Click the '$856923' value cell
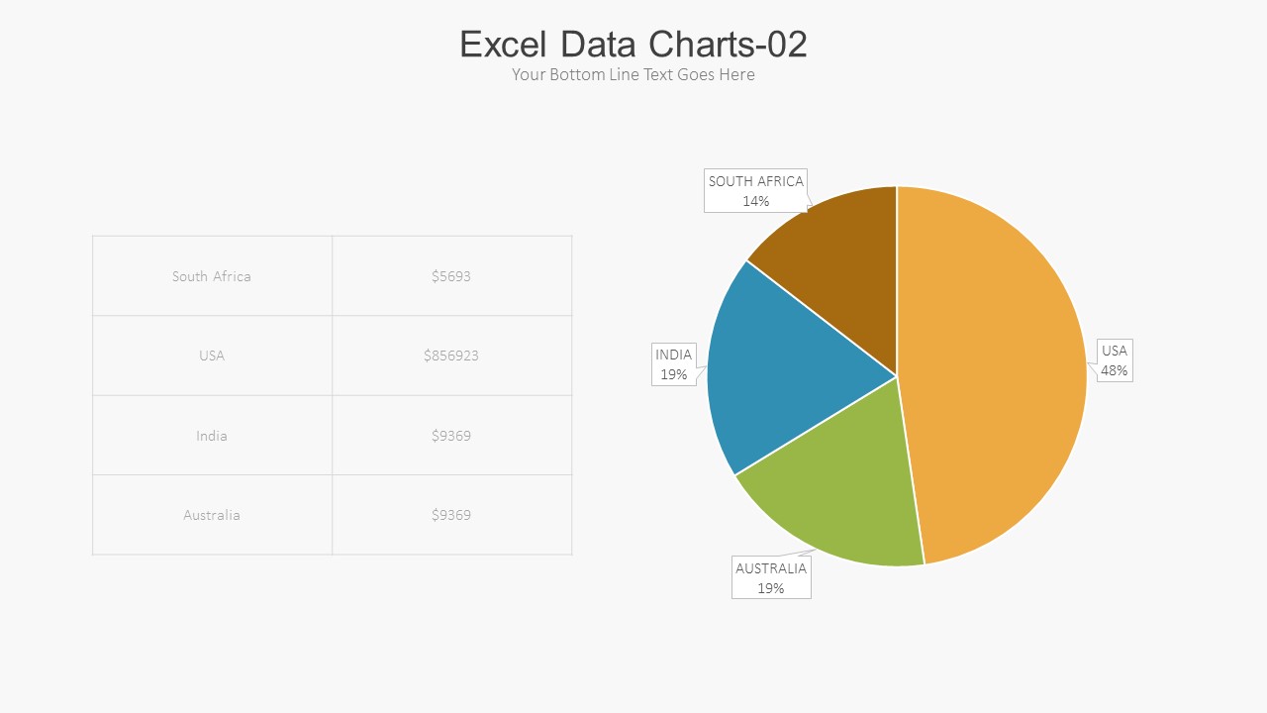1267x713 pixels. click(451, 356)
